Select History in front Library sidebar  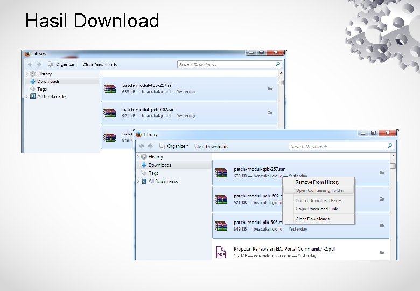pyautogui.click(x=156, y=157)
